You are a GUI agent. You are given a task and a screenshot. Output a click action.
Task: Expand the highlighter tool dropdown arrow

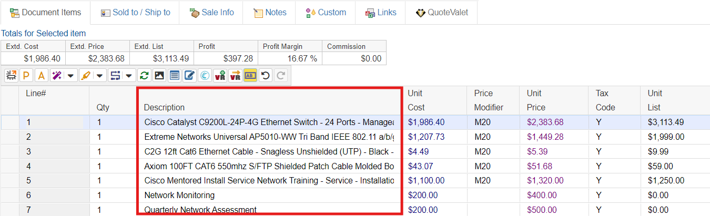click(x=100, y=76)
